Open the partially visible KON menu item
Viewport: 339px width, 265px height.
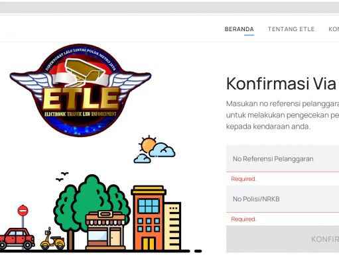pyautogui.click(x=334, y=29)
